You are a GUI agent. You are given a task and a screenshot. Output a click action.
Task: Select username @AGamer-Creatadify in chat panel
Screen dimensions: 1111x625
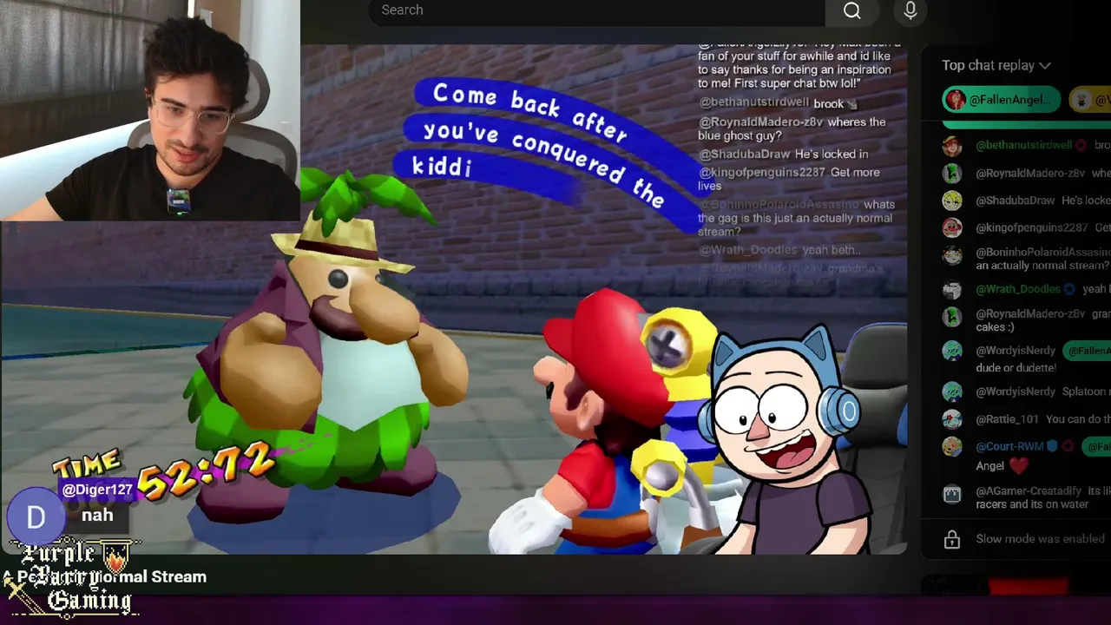click(x=1028, y=491)
